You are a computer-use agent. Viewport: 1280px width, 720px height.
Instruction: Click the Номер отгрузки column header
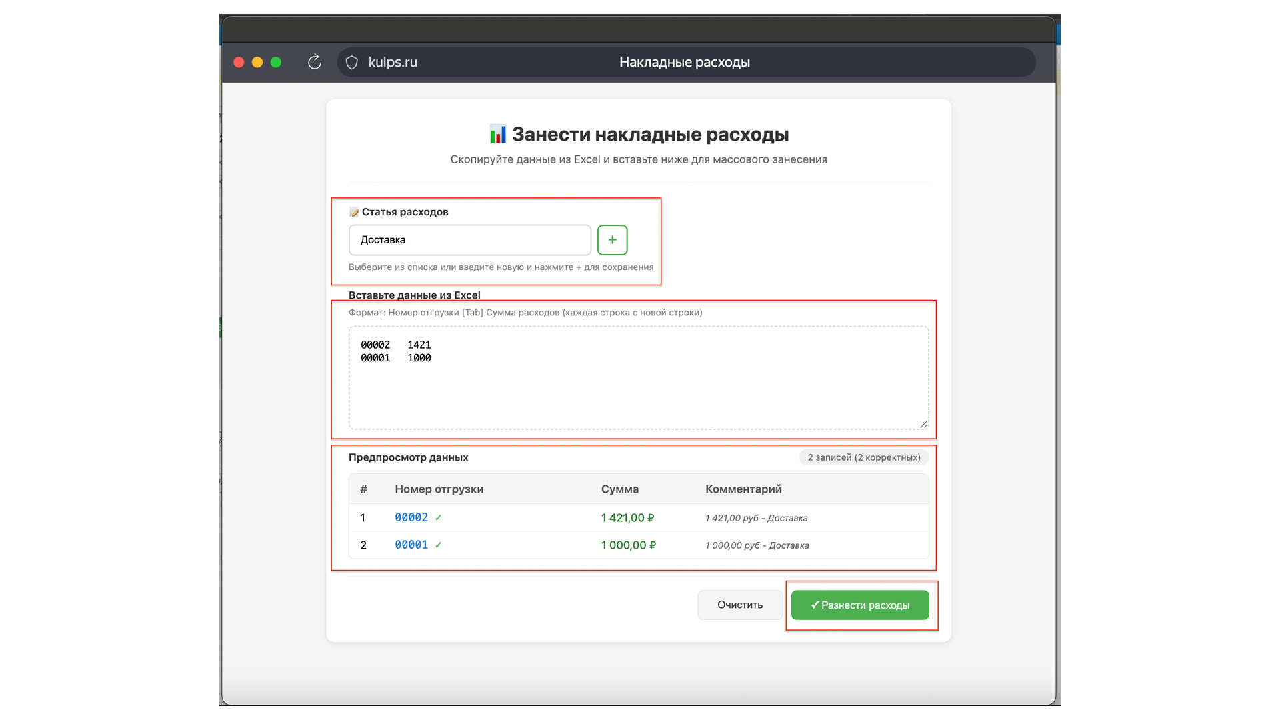click(439, 489)
